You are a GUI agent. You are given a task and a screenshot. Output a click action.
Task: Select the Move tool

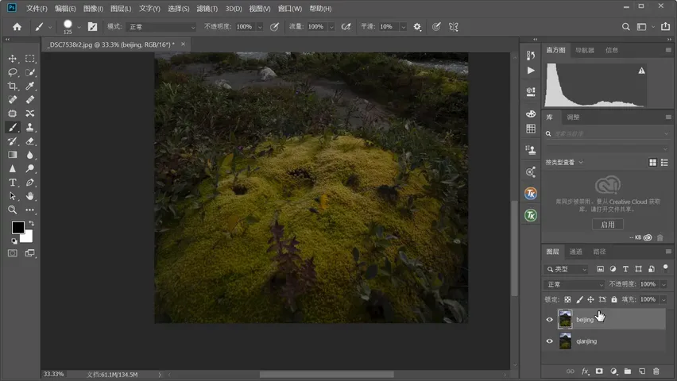pos(13,59)
